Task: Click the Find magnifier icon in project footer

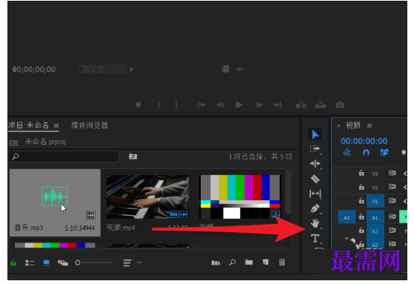Action: (x=233, y=262)
